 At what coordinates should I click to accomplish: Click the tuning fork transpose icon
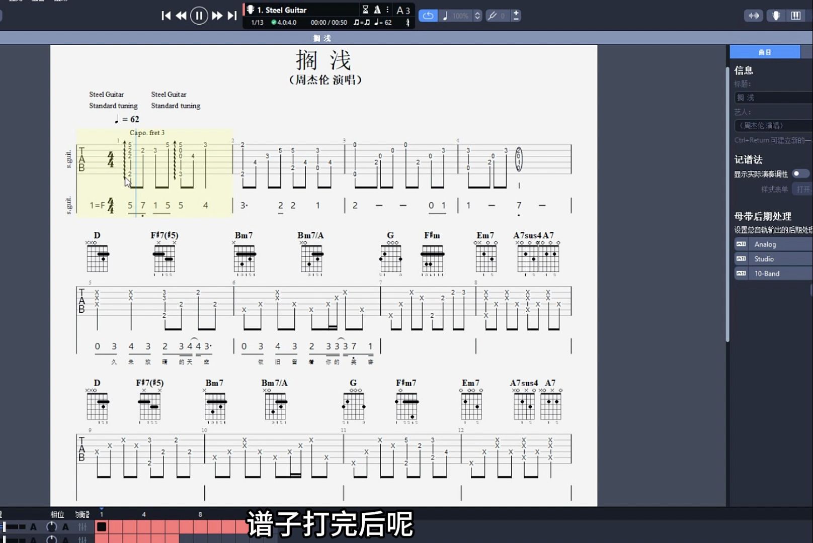[x=493, y=16]
